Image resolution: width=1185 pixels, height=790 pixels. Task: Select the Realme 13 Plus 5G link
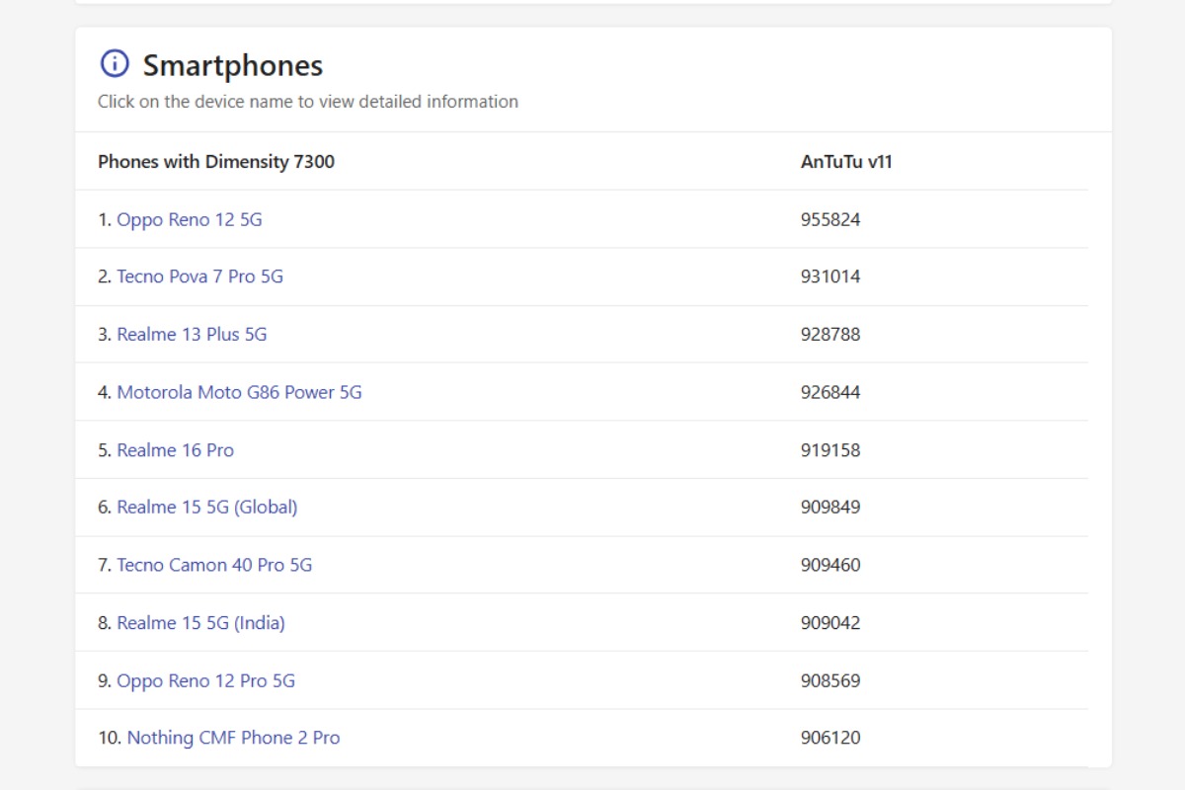192,334
